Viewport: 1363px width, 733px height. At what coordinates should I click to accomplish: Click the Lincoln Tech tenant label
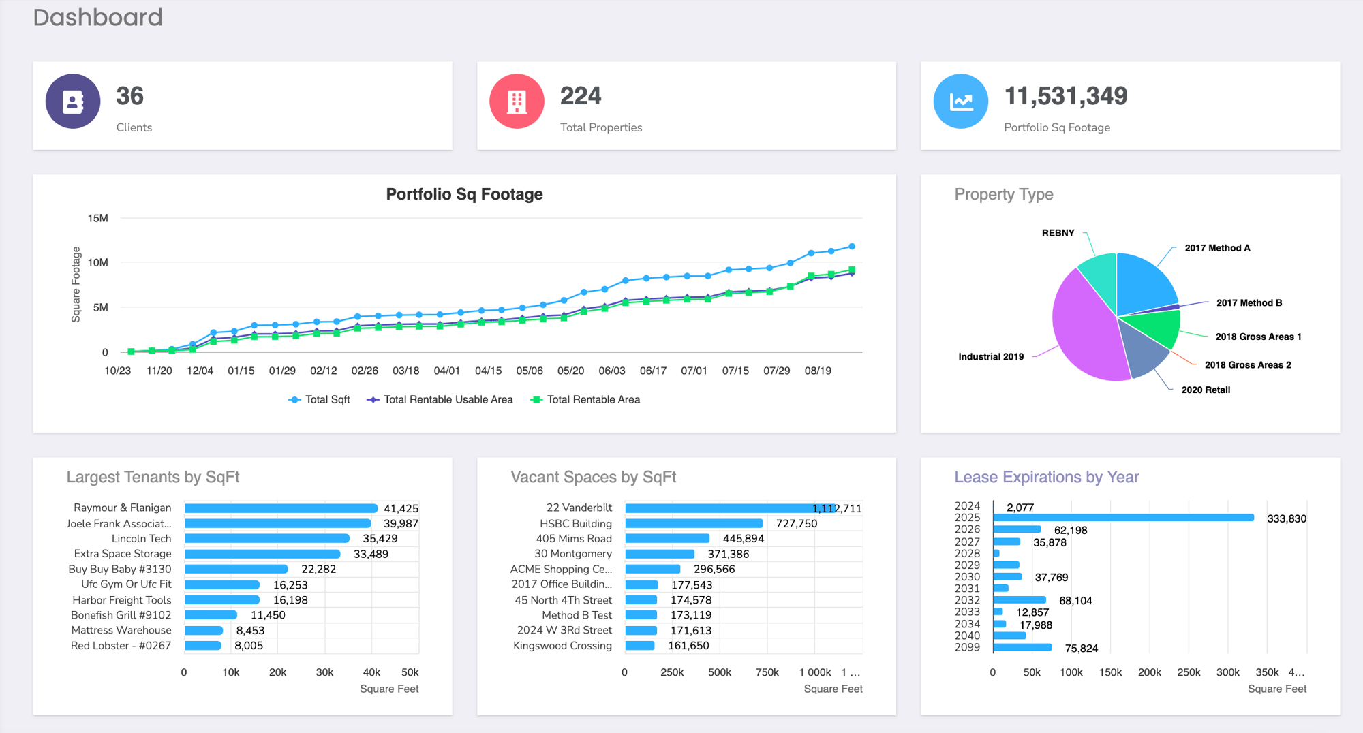pyautogui.click(x=141, y=538)
